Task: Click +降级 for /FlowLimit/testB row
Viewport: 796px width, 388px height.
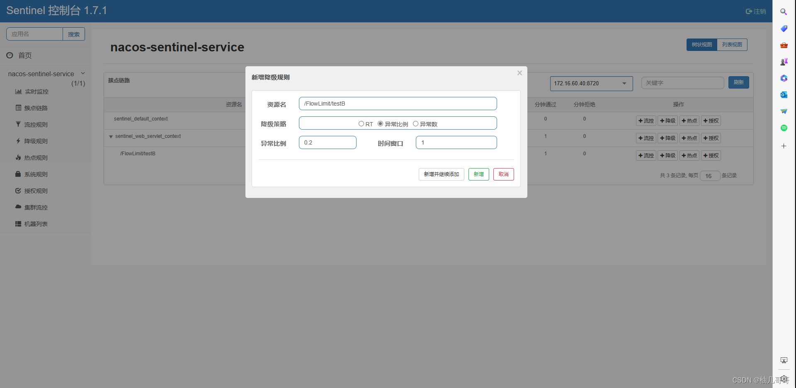Action: point(667,156)
